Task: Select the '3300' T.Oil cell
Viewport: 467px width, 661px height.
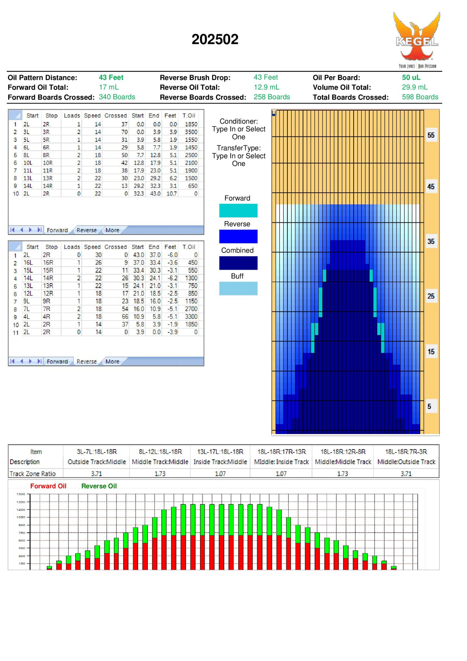Action: click(188, 317)
